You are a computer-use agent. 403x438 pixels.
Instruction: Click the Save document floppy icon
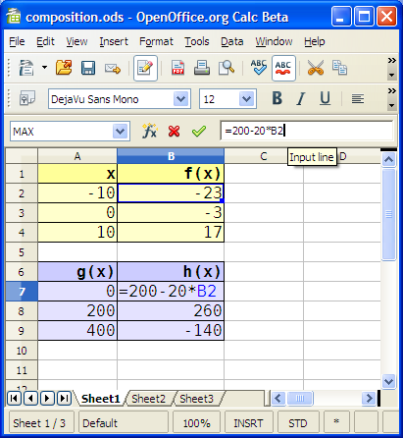88,68
